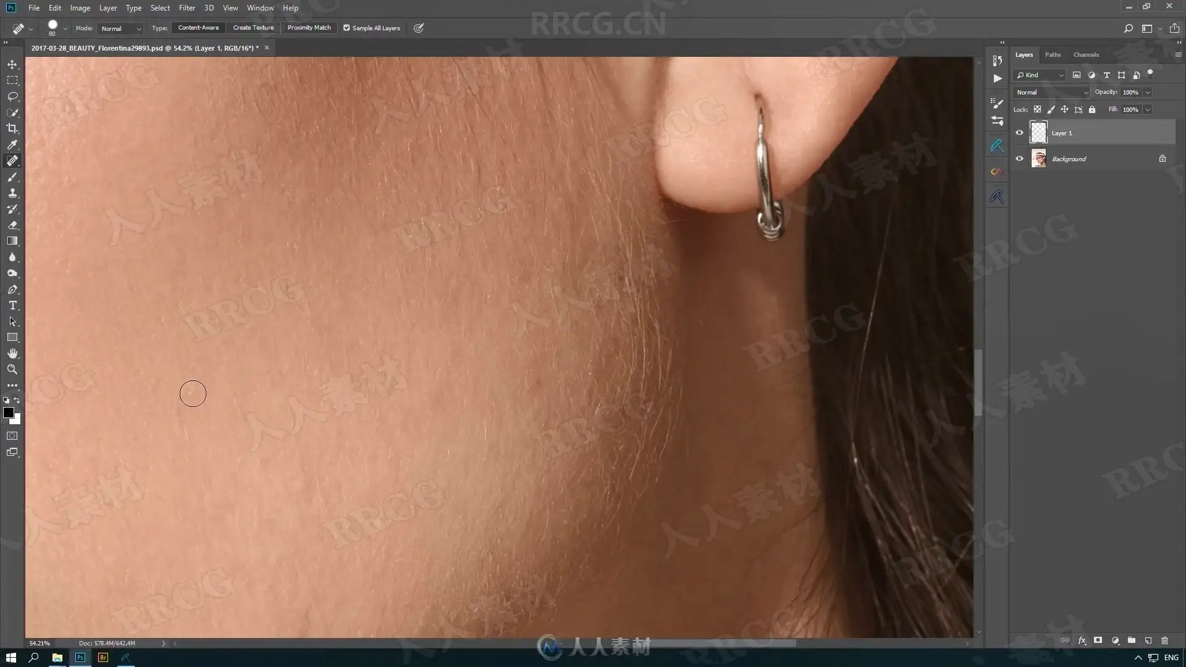Activate the Hand tool
Image resolution: width=1186 pixels, height=667 pixels.
tap(12, 353)
